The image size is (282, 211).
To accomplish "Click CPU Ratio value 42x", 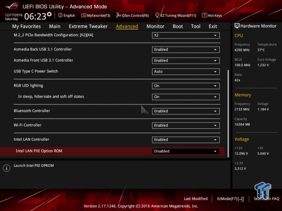I will (237, 80).
